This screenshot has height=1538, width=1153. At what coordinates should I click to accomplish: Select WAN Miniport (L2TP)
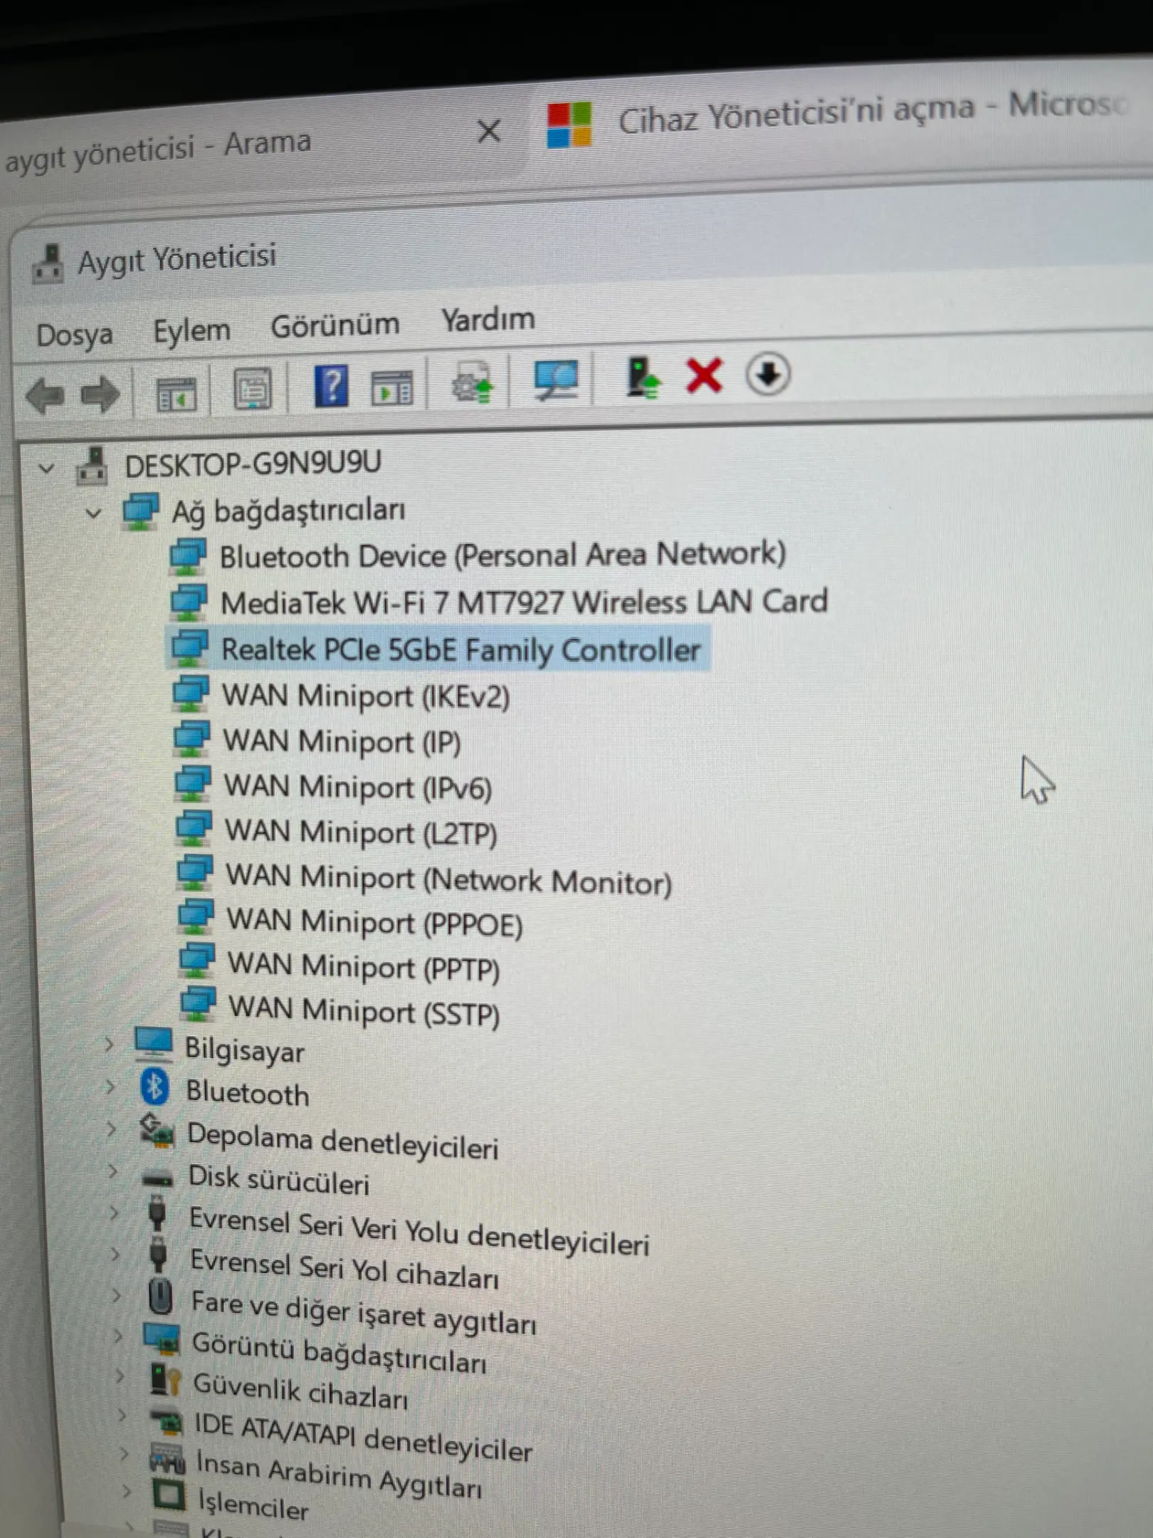(361, 832)
